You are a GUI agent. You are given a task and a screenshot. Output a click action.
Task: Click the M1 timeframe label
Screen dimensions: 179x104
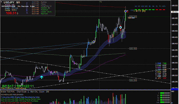[x=136, y=6]
